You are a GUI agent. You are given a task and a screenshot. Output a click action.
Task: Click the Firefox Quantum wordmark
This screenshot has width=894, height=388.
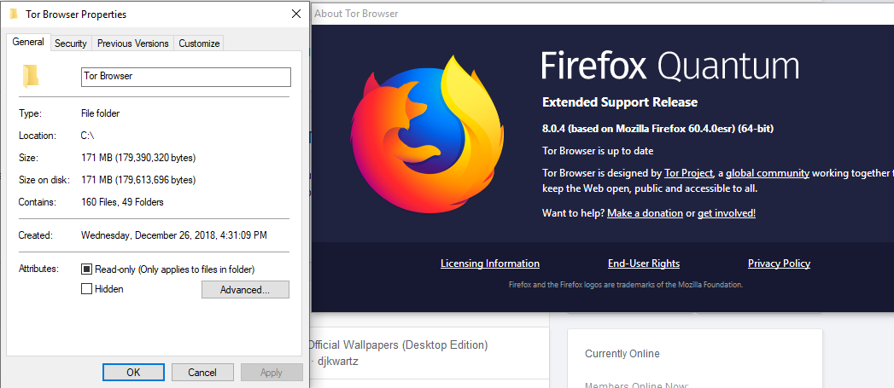point(670,67)
